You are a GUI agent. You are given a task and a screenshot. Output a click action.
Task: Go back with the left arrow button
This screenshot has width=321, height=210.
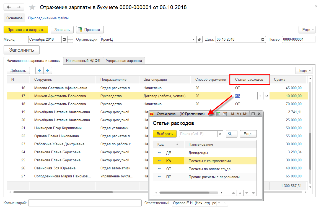[x=9, y=7]
